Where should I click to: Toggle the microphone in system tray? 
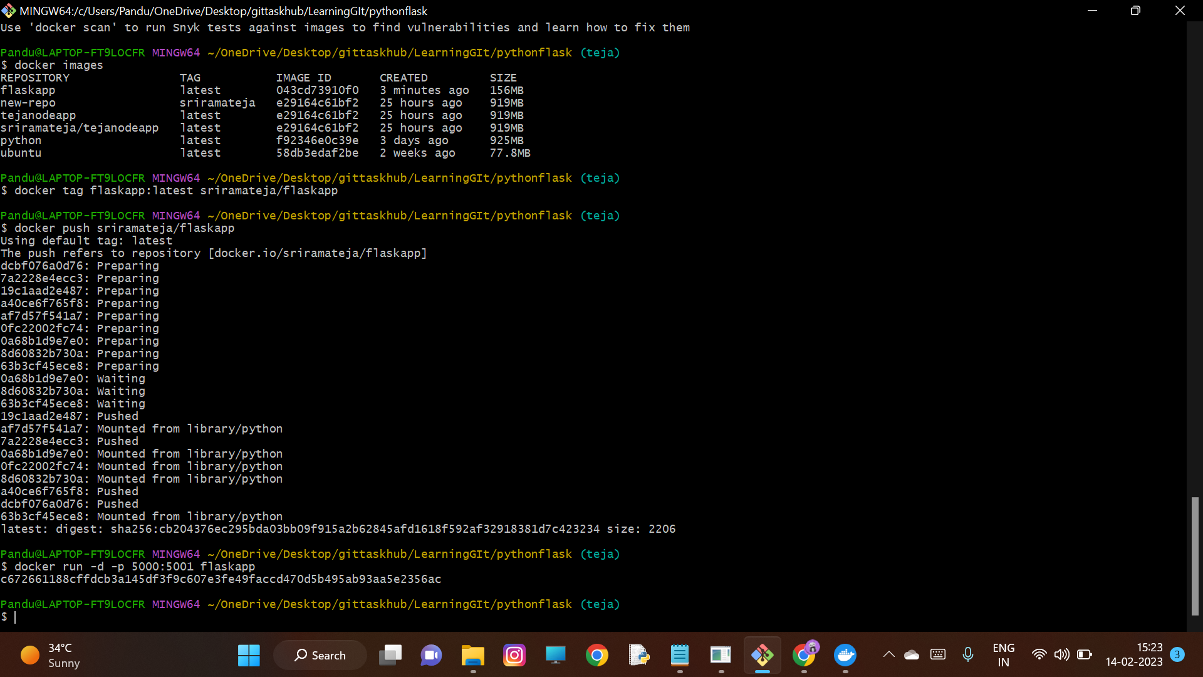[969, 654]
